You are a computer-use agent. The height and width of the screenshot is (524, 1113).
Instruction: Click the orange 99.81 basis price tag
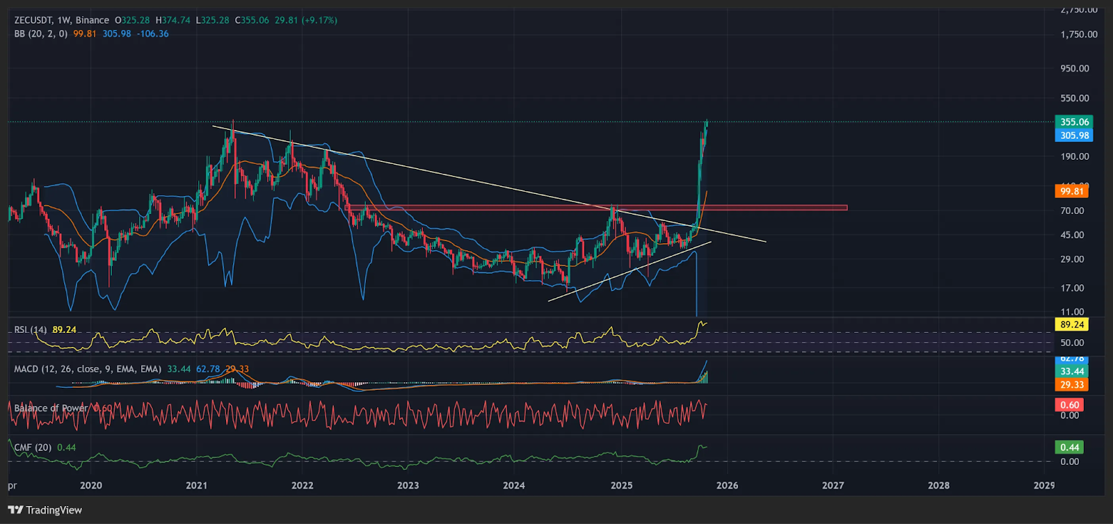click(1071, 191)
